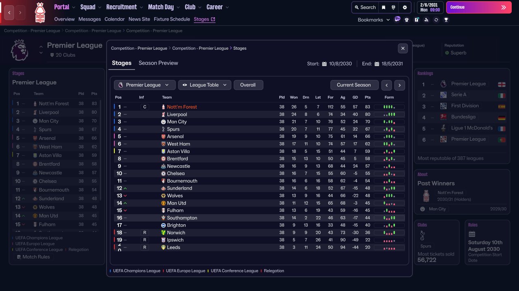Viewport: 519px width, 291px height.
Task: Click the Leeds 'R' relegation info badge
Action: pyautogui.click(x=144, y=247)
